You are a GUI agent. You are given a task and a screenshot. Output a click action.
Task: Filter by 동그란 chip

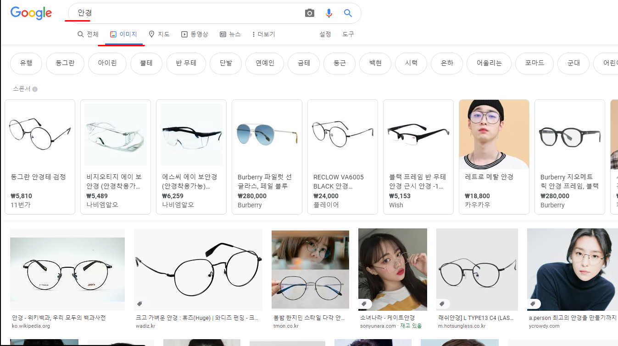pyautogui.click(x=65, y=64)
